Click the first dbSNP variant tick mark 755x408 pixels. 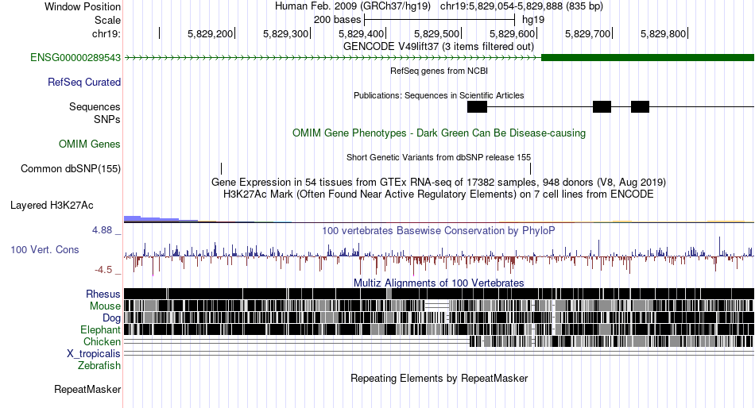point(221,168)
